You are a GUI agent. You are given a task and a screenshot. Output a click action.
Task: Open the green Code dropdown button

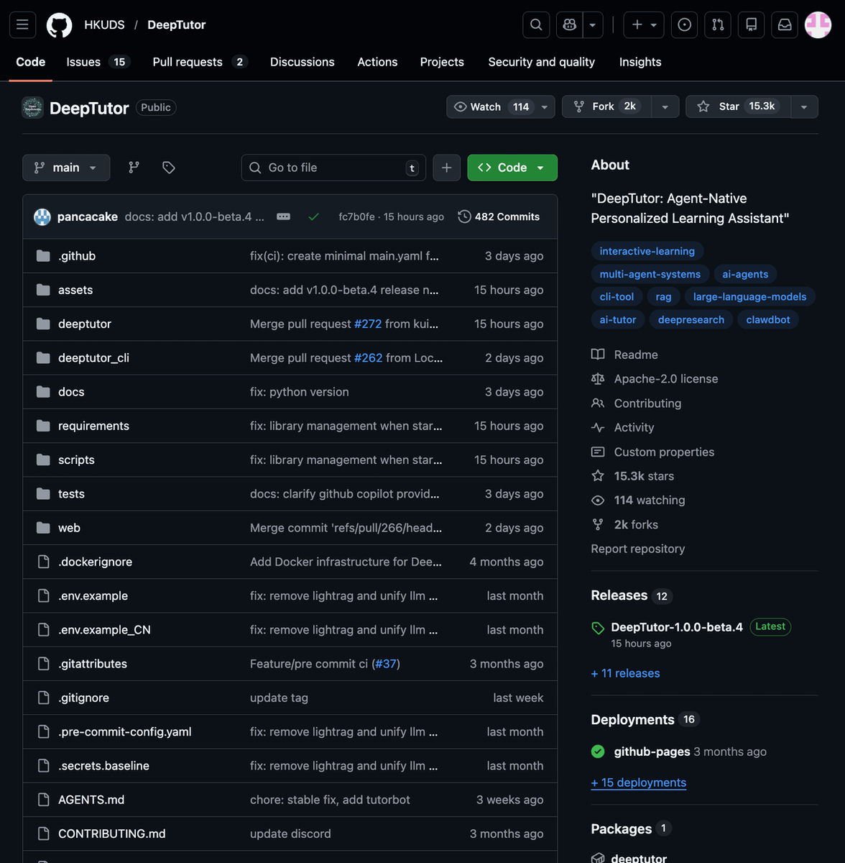(x=512, y=168)
